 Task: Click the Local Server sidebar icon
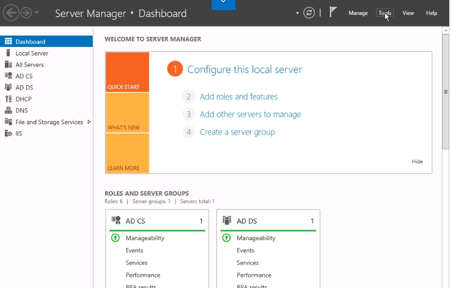tap(9, 53)
